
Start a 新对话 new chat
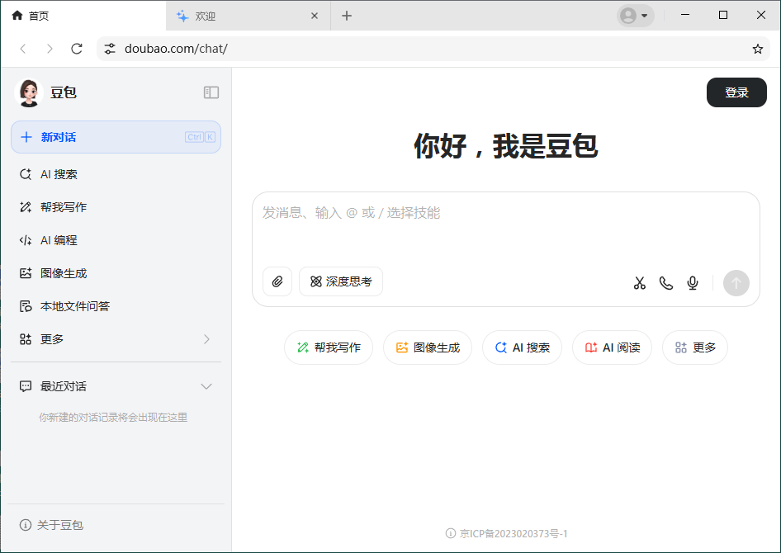pos(116,137)
